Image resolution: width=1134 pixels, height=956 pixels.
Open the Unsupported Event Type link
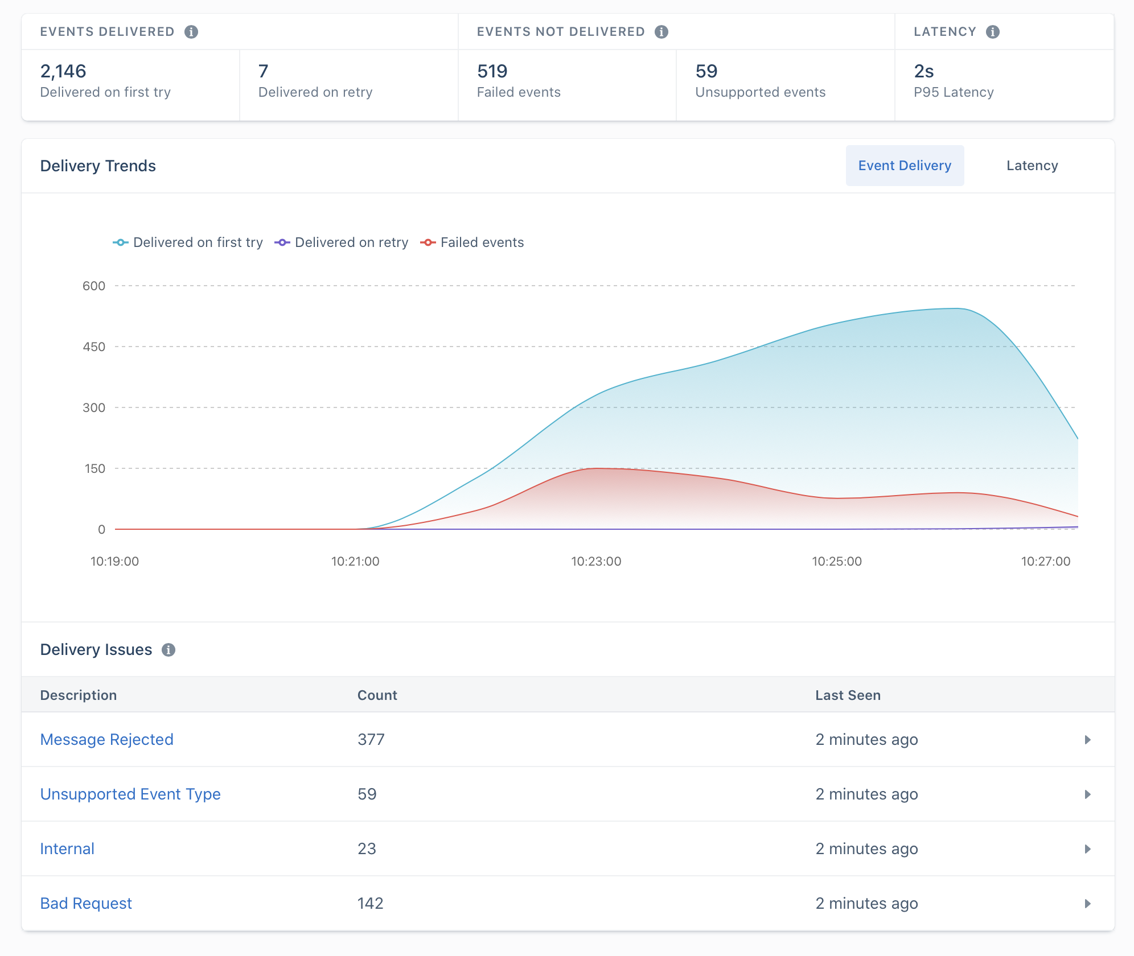pyautogui.click(x=130, y=794)
